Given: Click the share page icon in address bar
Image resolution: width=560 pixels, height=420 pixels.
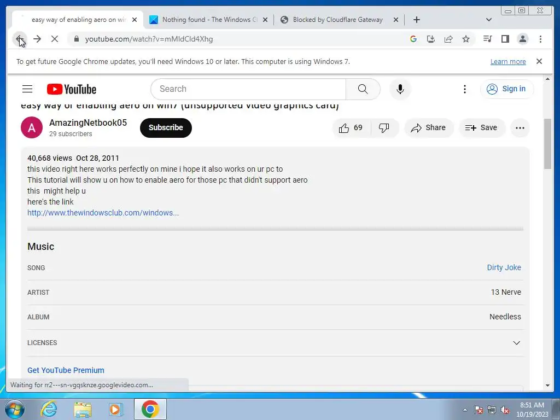Looking at the screenshot, I should click(448, 39).
